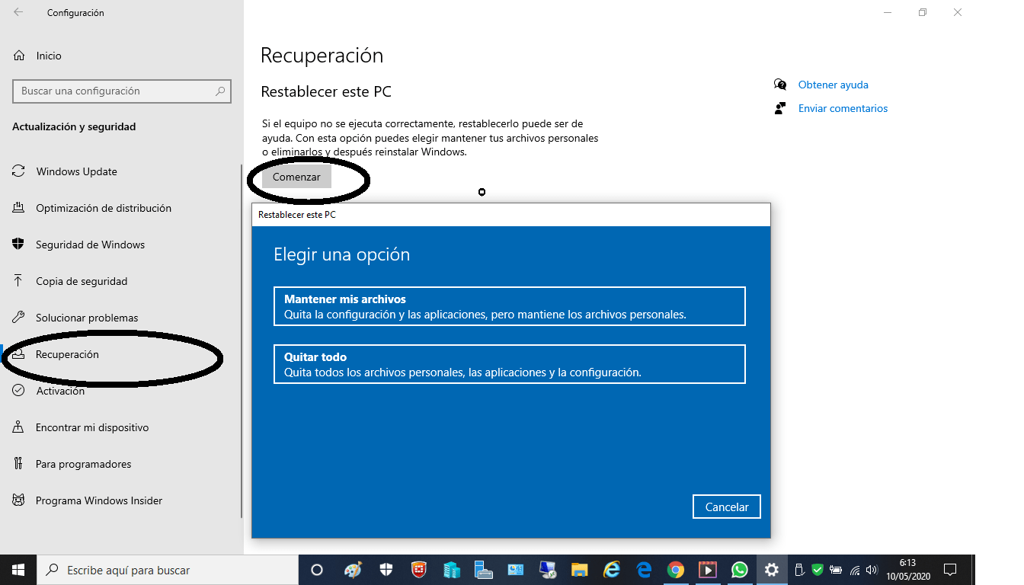1024x585 pixels.
Task: Open Cortana circle on taskbar
Action: point(317,570)
